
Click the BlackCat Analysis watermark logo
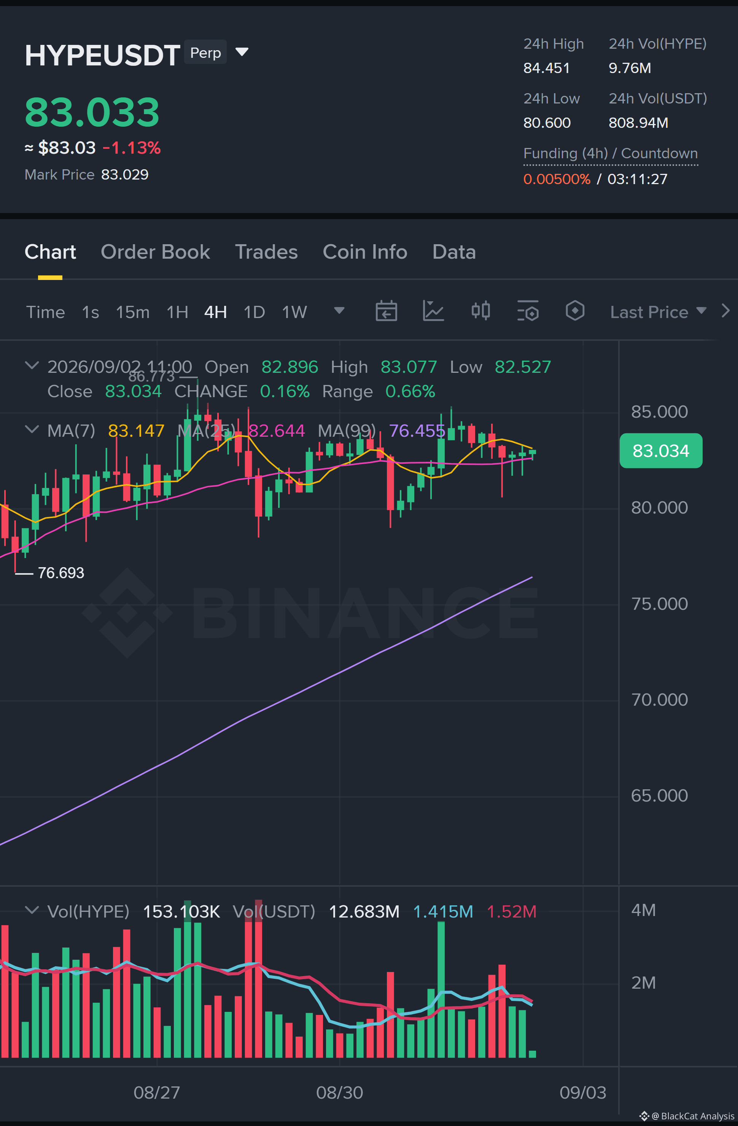point(644,1116)
